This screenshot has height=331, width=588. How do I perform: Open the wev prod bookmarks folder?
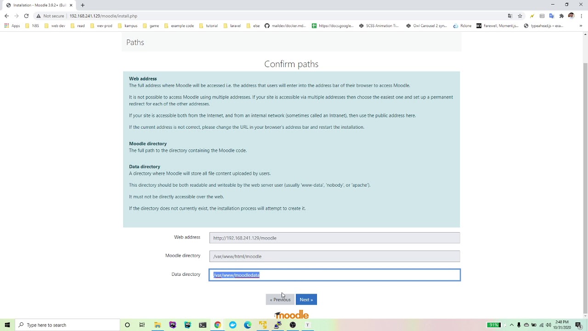point(101,26)
